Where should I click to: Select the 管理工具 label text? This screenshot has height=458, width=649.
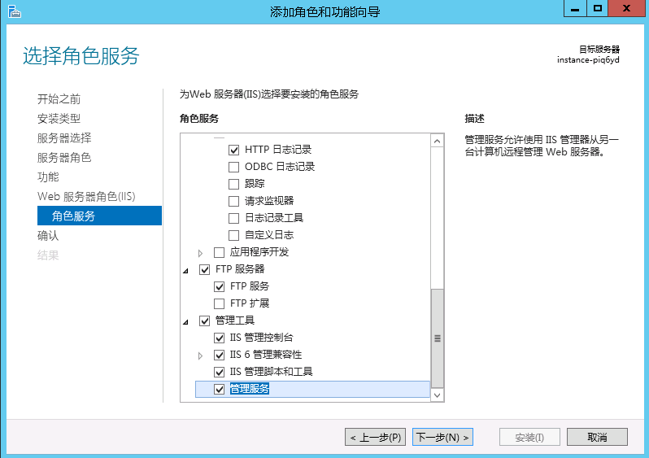tap(235, 321)
